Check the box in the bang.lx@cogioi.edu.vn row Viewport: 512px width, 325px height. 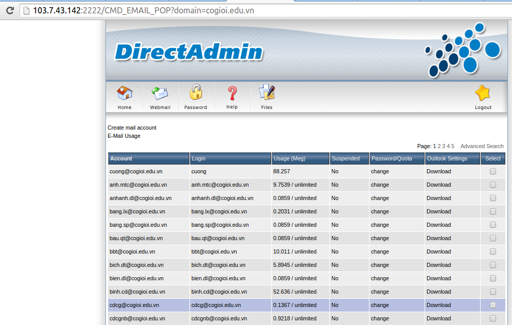tap(493, 211)
